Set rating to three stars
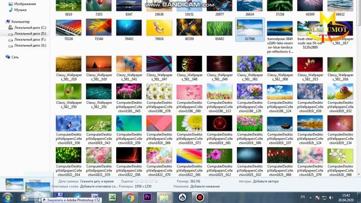Screen dimensions: 361x203 tap(147, 182)
